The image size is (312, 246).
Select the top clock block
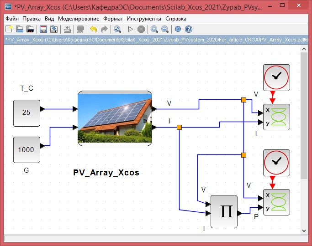tap(276, 77)
